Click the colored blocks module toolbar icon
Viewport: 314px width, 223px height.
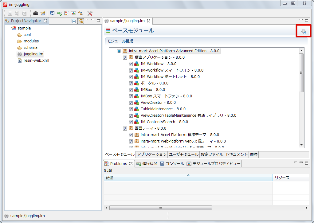(x=73, y=13)
